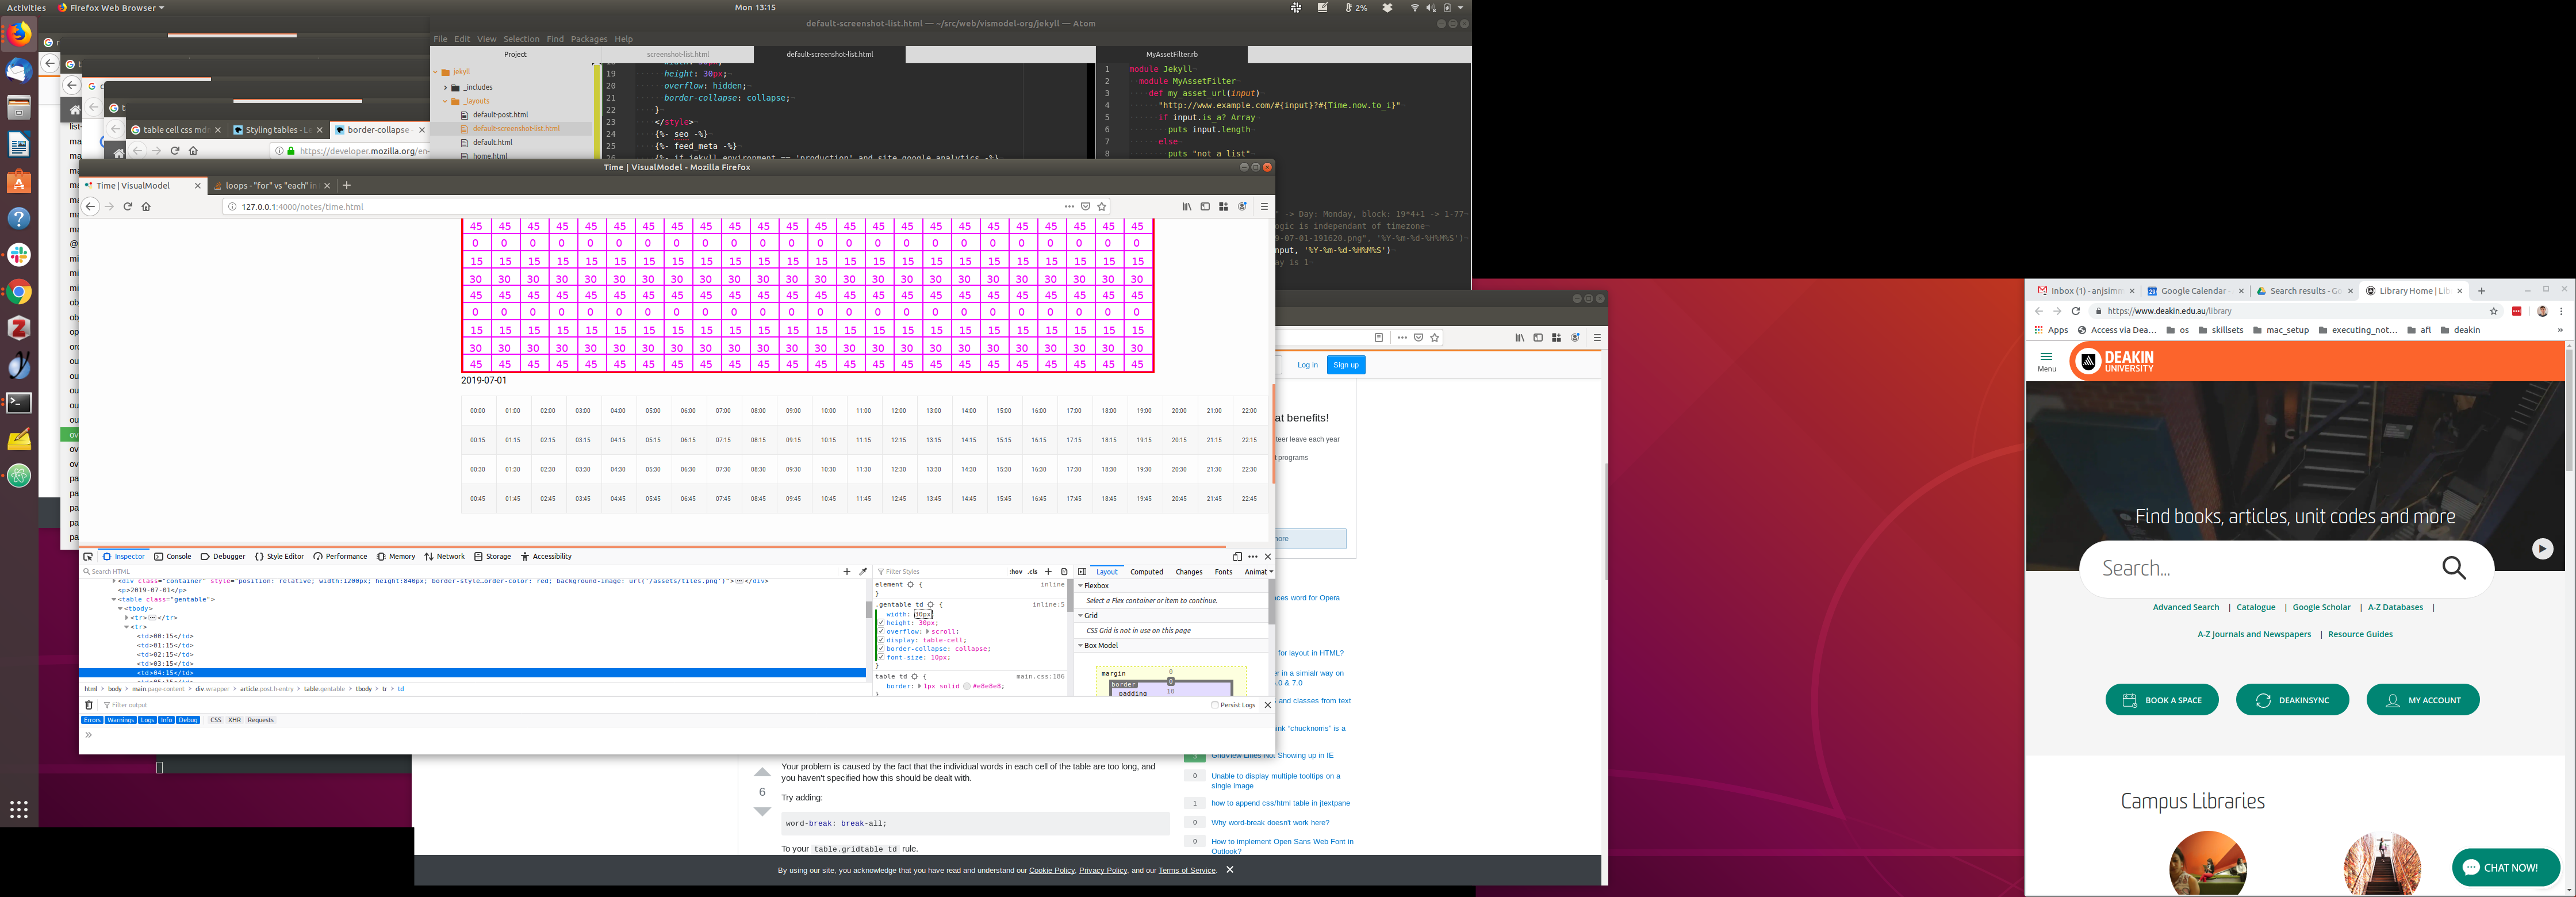
Task: Click the #e8e8e8 border color swatch
Action: pyautogui.click(x=967, y=686)
